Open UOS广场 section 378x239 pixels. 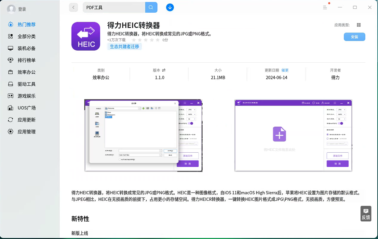[x=27, y=108]
